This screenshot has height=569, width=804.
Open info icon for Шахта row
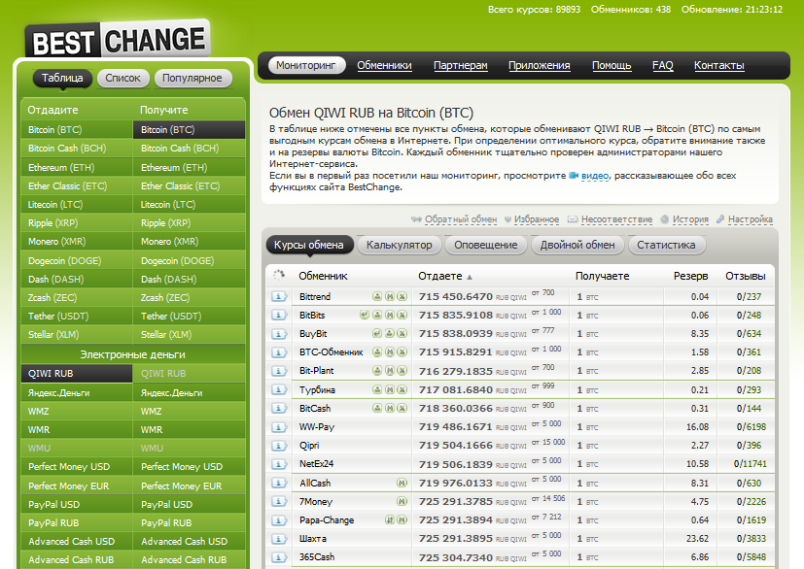279,539
